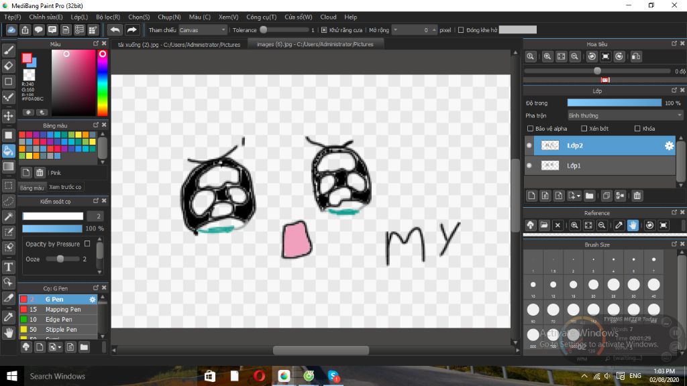Viewport: 687px width, 386px height.
Task: Enable the Đóng khe hở checkbox
Action: (x=461, y=30)
